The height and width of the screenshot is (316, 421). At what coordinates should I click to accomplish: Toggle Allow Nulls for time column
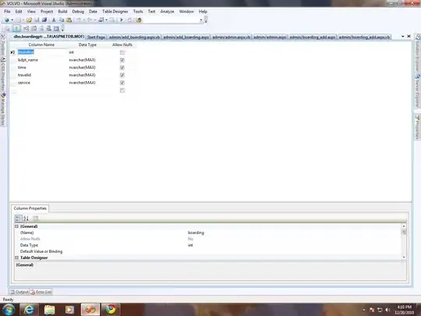coord(122,67)
